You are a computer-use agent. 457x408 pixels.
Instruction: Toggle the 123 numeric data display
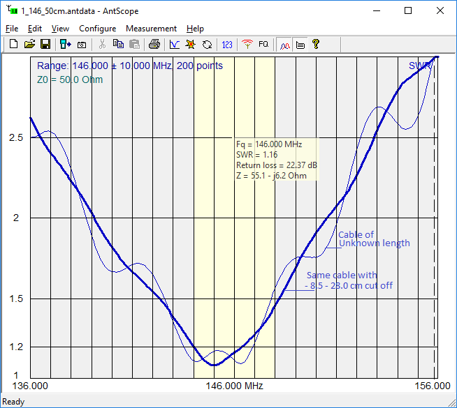(227, 44)
